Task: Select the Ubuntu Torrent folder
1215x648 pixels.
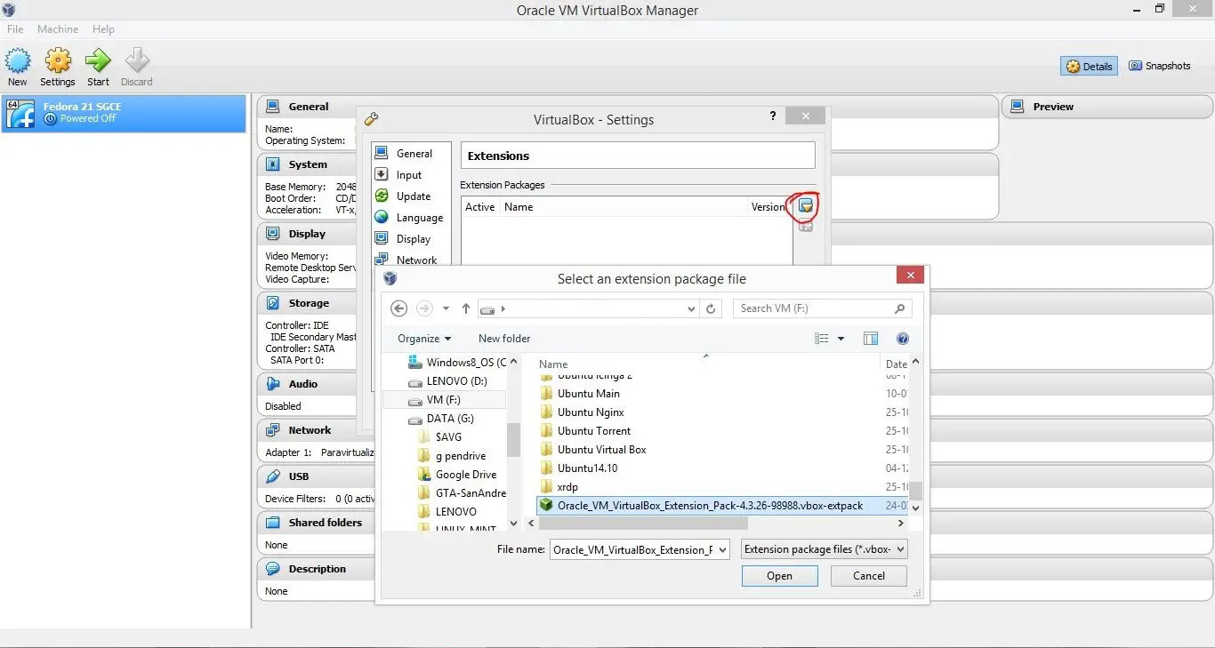Action: pyautogui.click(x=585, y=431)
